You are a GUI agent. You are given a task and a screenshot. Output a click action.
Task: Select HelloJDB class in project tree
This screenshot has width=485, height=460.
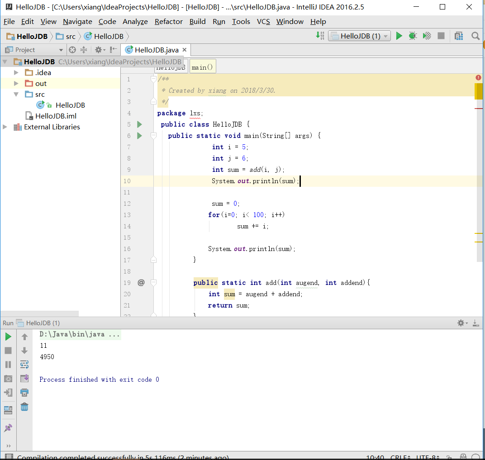[70, 105]
